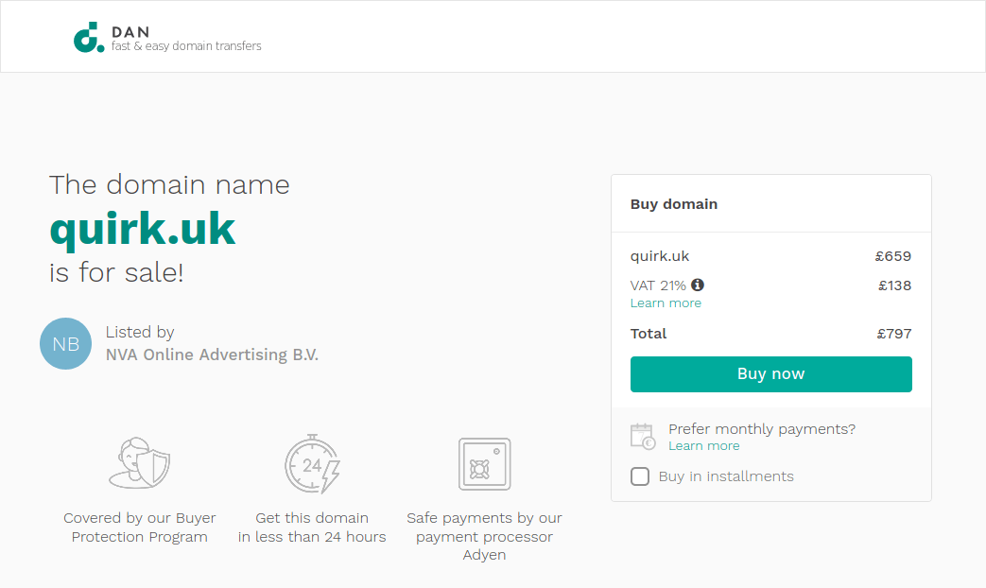Viewport: 986px width, 588px height.
Task: Click the 24-hour stopwatch icon
Action: (x=312, y=463)
